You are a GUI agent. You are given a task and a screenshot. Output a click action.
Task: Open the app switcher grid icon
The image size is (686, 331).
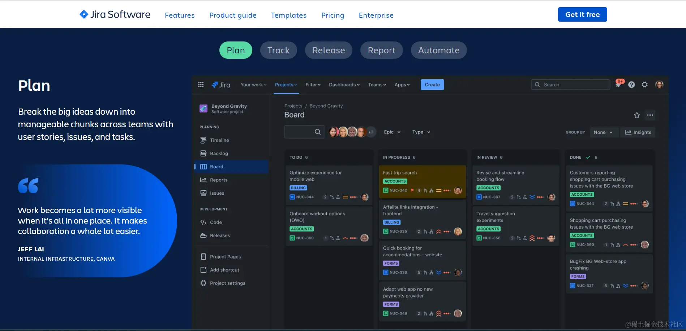pyautogui.click(x=201, y=85)
